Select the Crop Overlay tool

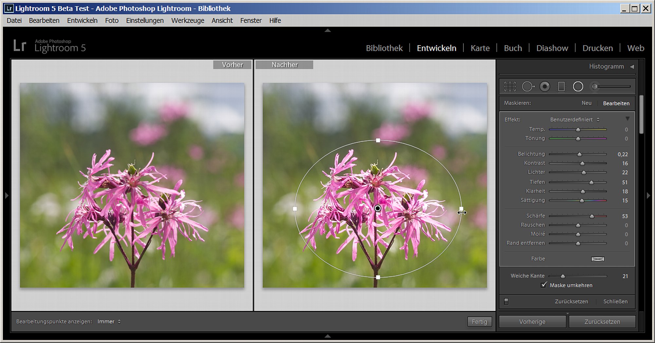pyautogui.click(x=510, y=86)
